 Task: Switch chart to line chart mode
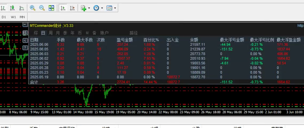click(22, 8)
